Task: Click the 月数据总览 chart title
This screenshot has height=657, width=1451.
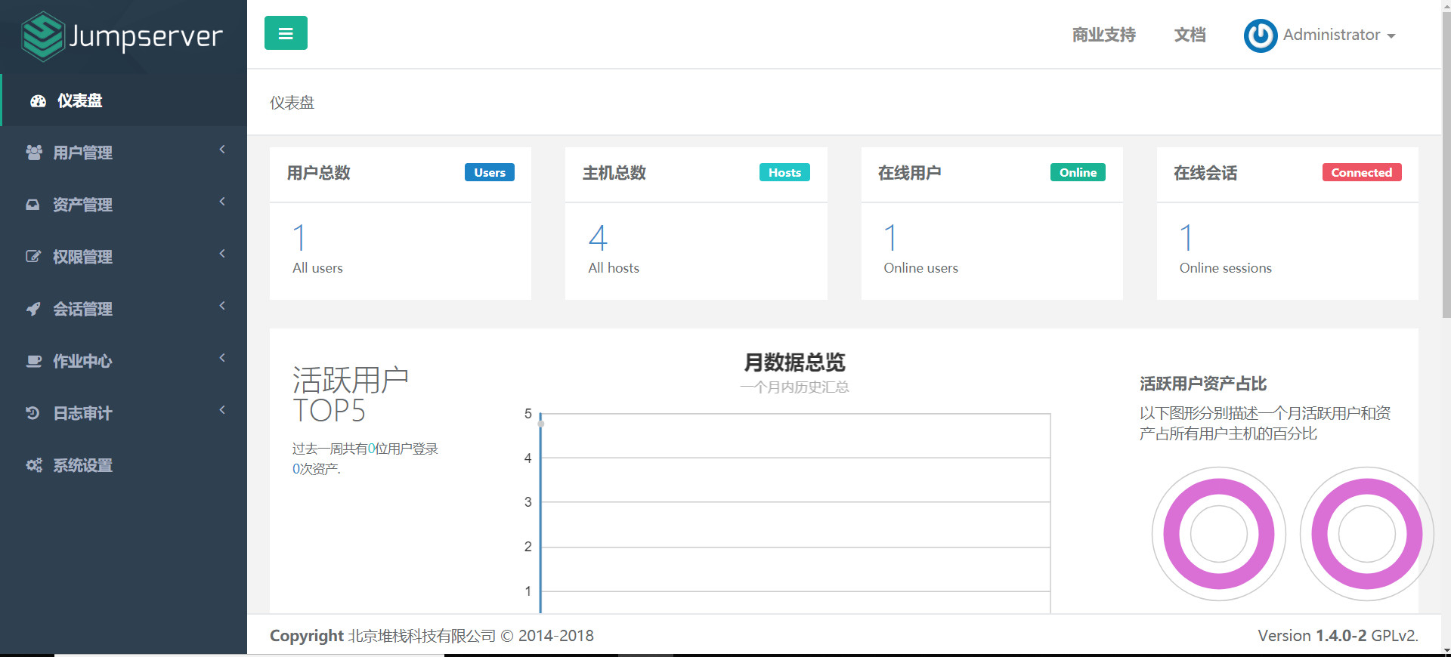Action: coord(794,362)
